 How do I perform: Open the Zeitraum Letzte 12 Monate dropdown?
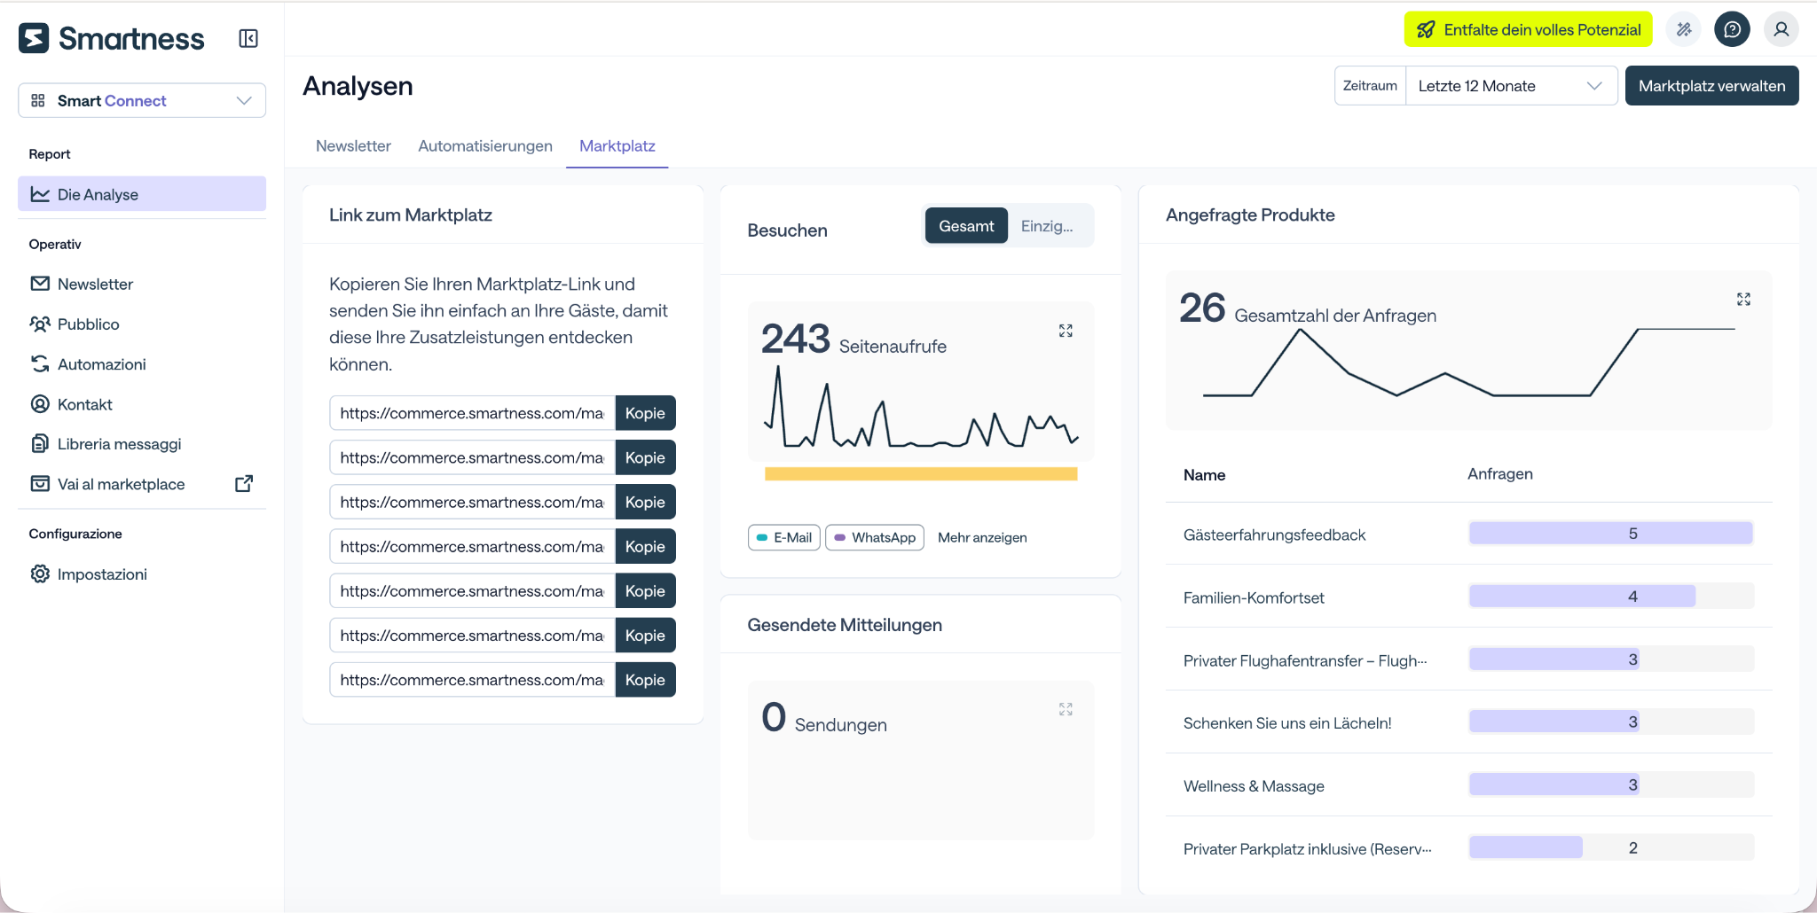click(x=1511, y=86)
